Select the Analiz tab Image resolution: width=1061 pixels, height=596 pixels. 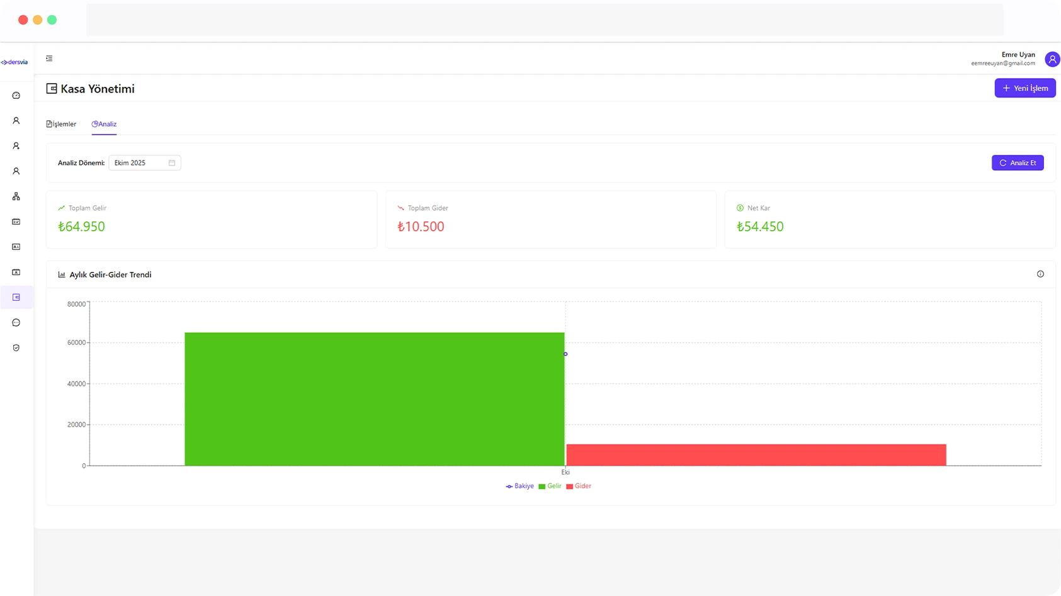pyautogui.click(x=104, y=124)
